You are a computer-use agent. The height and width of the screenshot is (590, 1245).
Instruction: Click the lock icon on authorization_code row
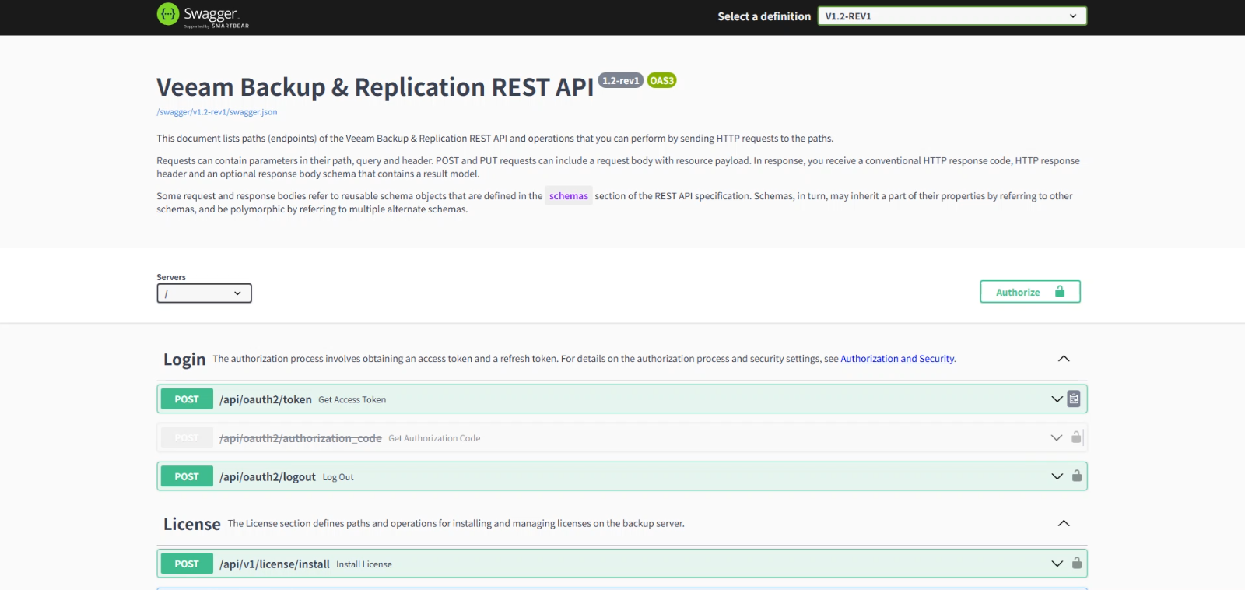(x=1076, y=437)
